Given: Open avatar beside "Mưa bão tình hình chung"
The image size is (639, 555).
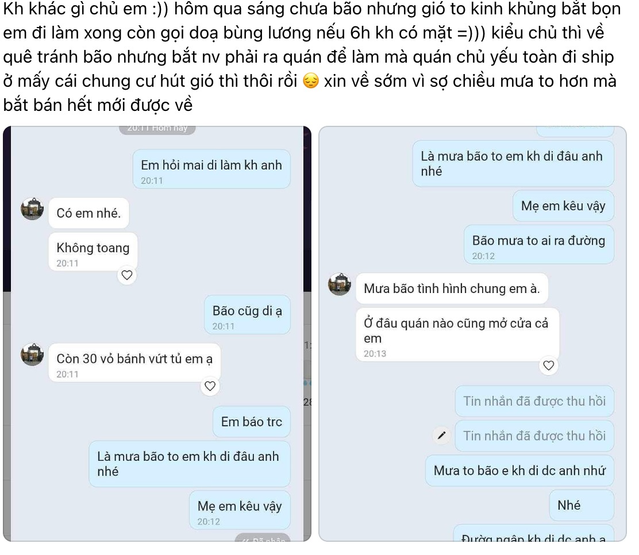Looking at the screenshot, I should pos(340,284).
